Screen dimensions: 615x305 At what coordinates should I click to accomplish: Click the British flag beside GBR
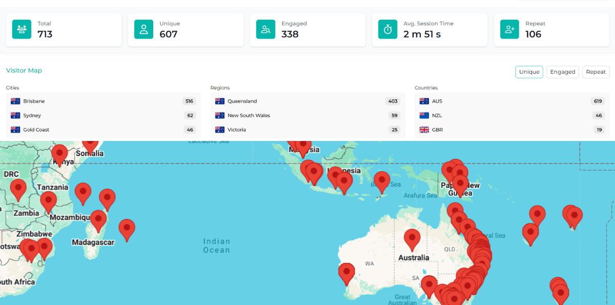(424, 130)
